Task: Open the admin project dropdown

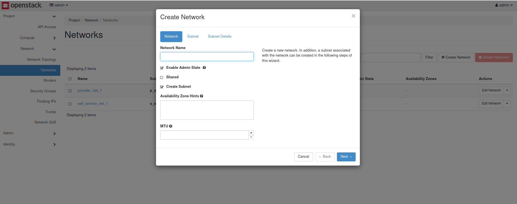Action: click(59, 5)
